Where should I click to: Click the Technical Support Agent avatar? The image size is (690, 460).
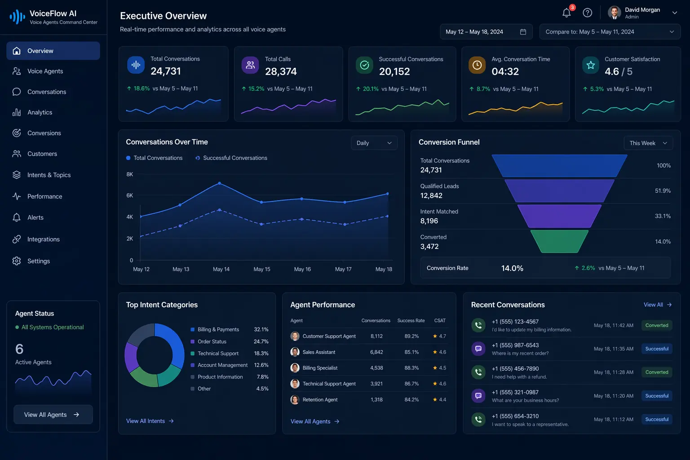[x=295, y=384]
